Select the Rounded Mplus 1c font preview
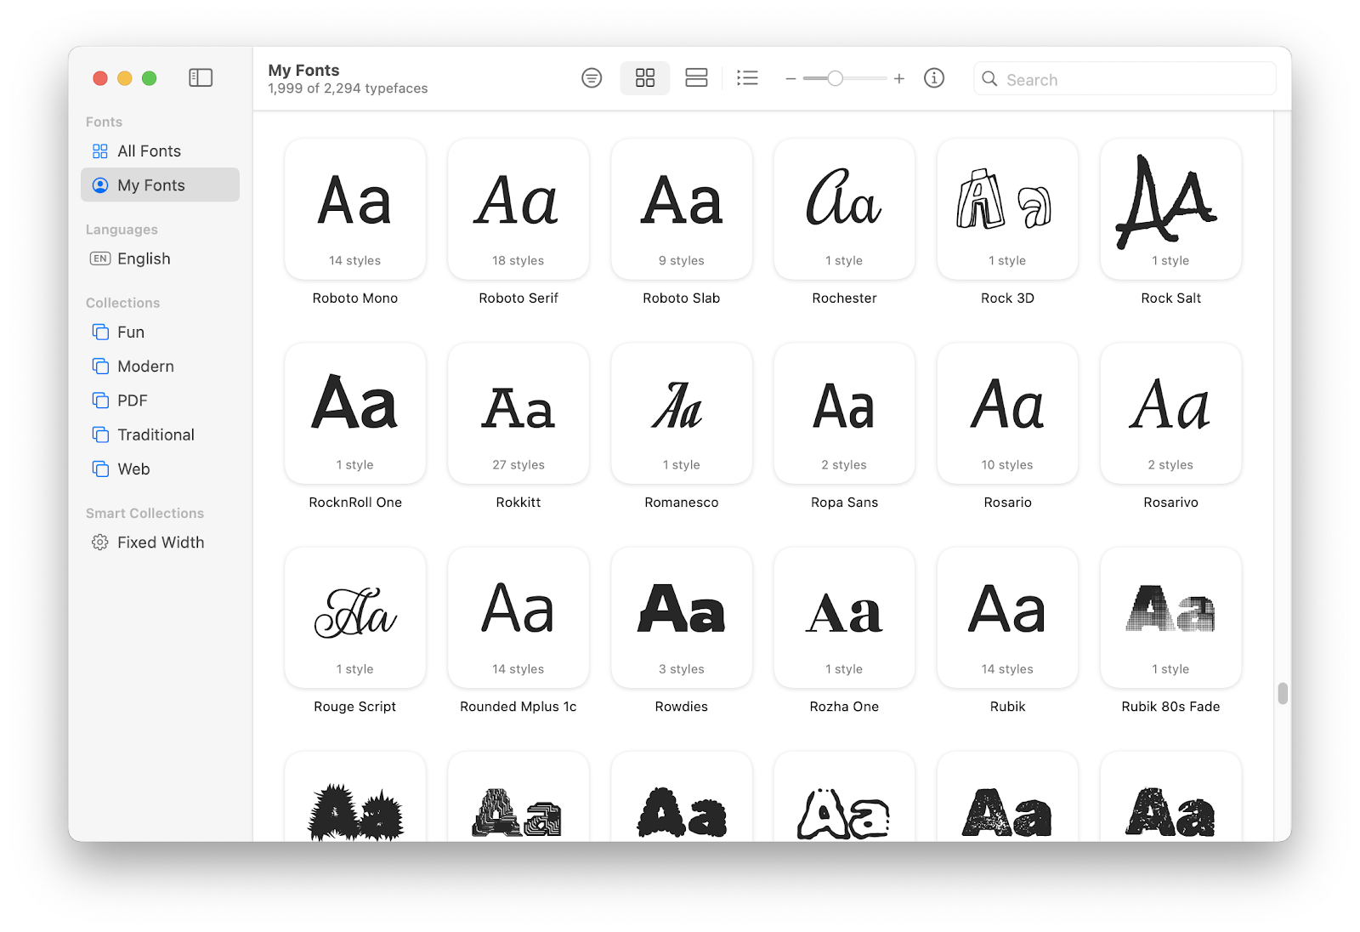The image size is (1360, 932). tap(518, 617)
